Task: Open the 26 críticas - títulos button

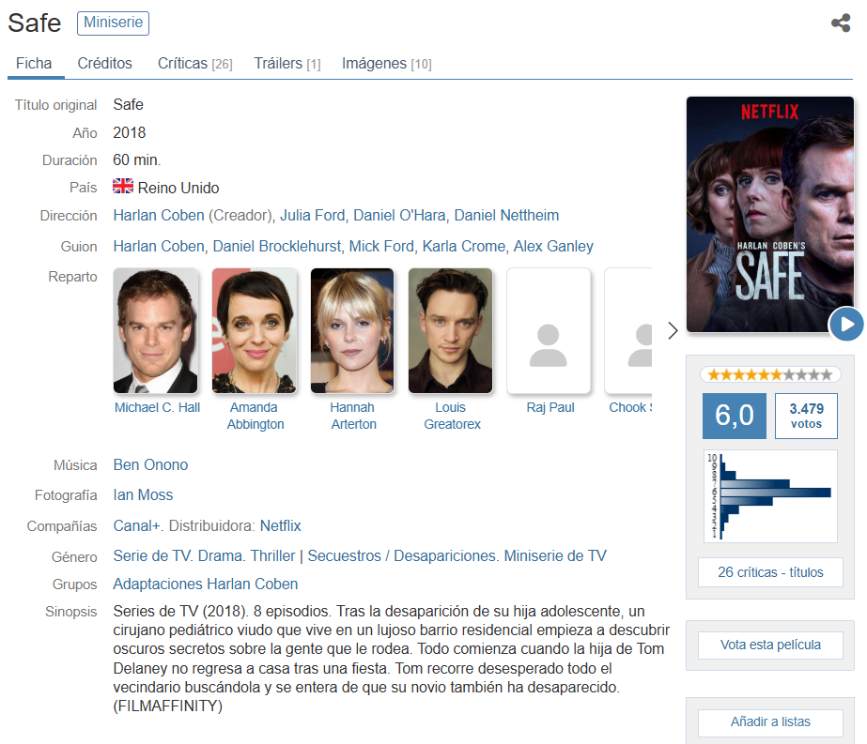Action: point(770,572)
